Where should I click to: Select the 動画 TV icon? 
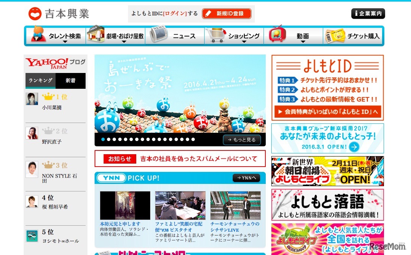pos(277,35)
